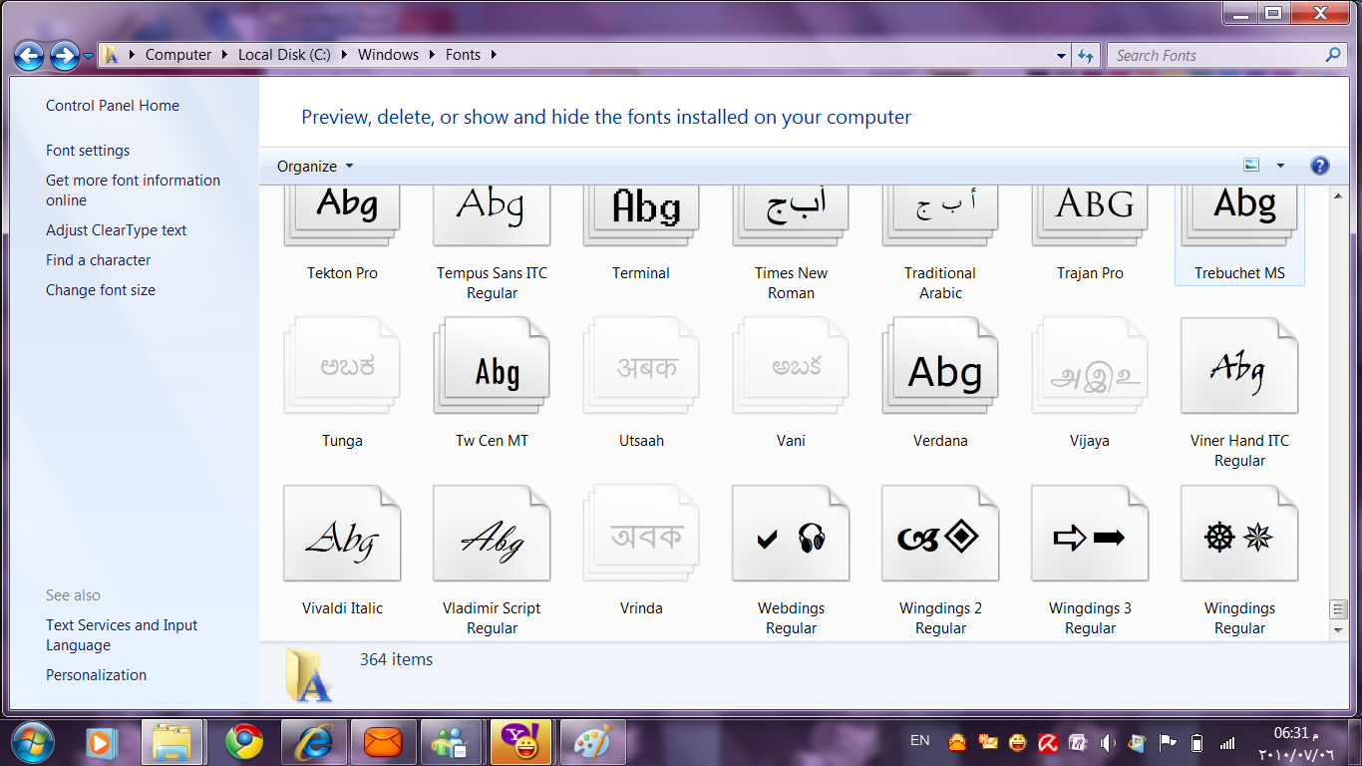
Task: Click the Forward navigation arrow
Action: point(64,55)
